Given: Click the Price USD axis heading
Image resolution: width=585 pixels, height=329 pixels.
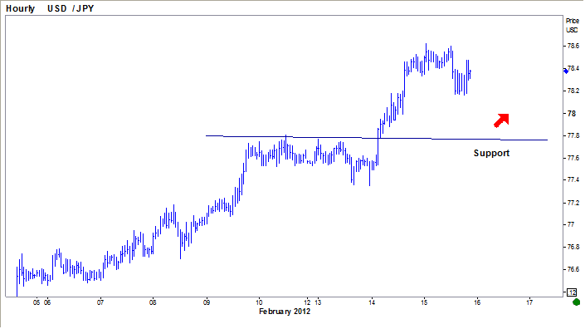Looking at the screenshot, I should pyautogui.click(x=572, y=26).
